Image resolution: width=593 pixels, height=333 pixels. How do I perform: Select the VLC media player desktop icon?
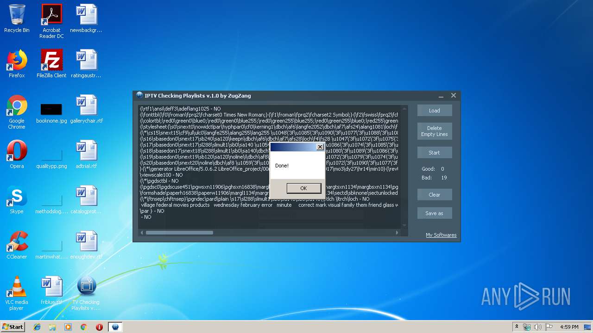click(17, 294)
